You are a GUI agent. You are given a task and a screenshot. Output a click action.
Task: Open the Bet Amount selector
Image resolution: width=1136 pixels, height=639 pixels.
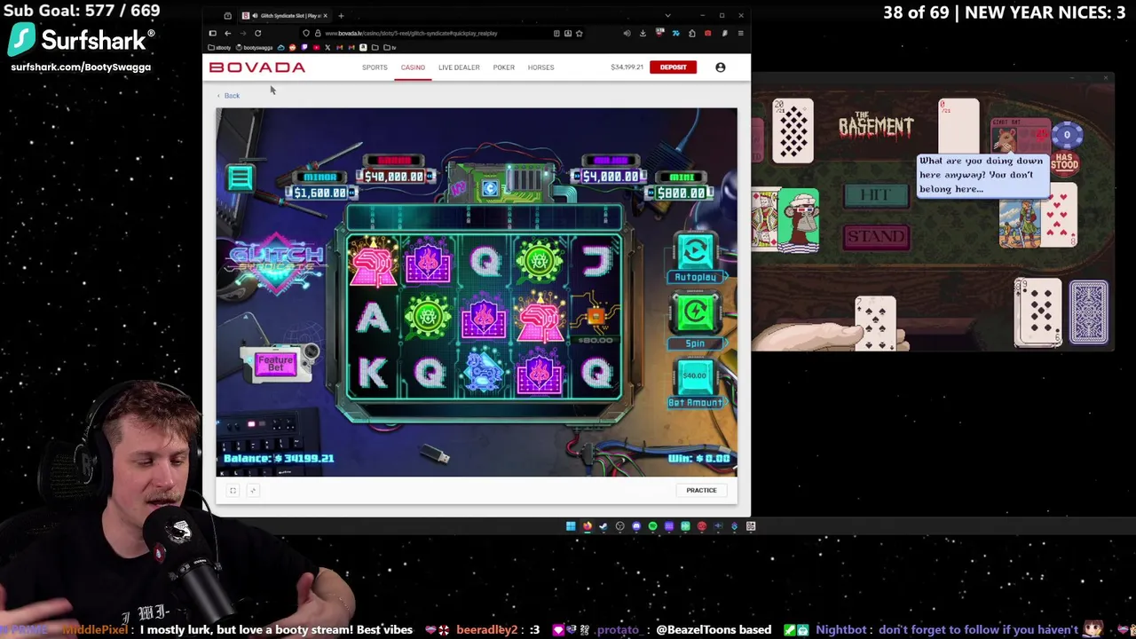tap(695, 383)
